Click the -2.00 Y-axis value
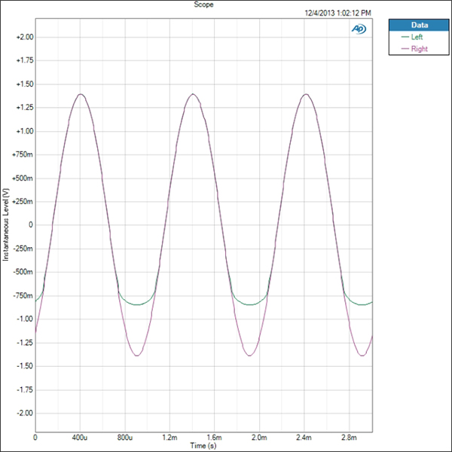 coord(25,413)
